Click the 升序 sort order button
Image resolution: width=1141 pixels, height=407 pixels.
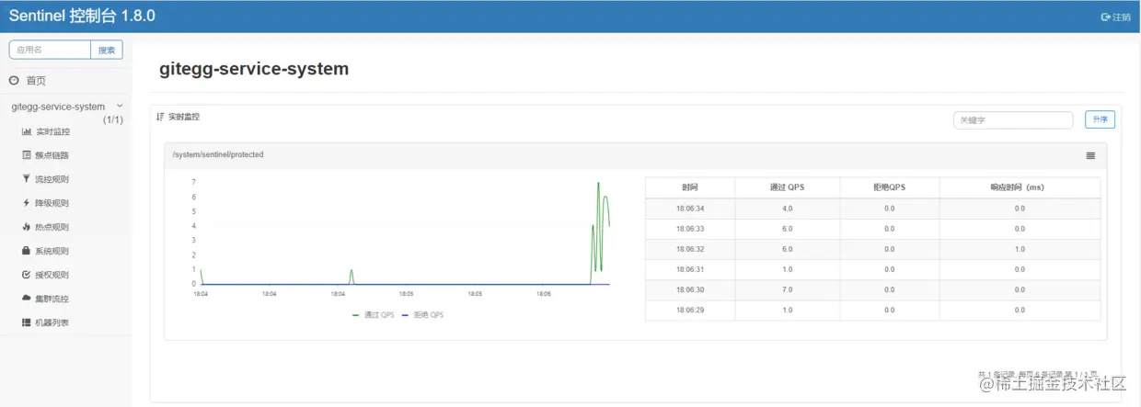(x=1100, y=119)
